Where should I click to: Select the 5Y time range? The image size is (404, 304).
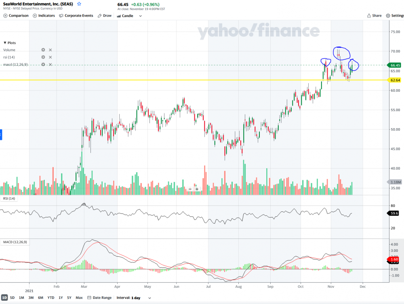69,298
